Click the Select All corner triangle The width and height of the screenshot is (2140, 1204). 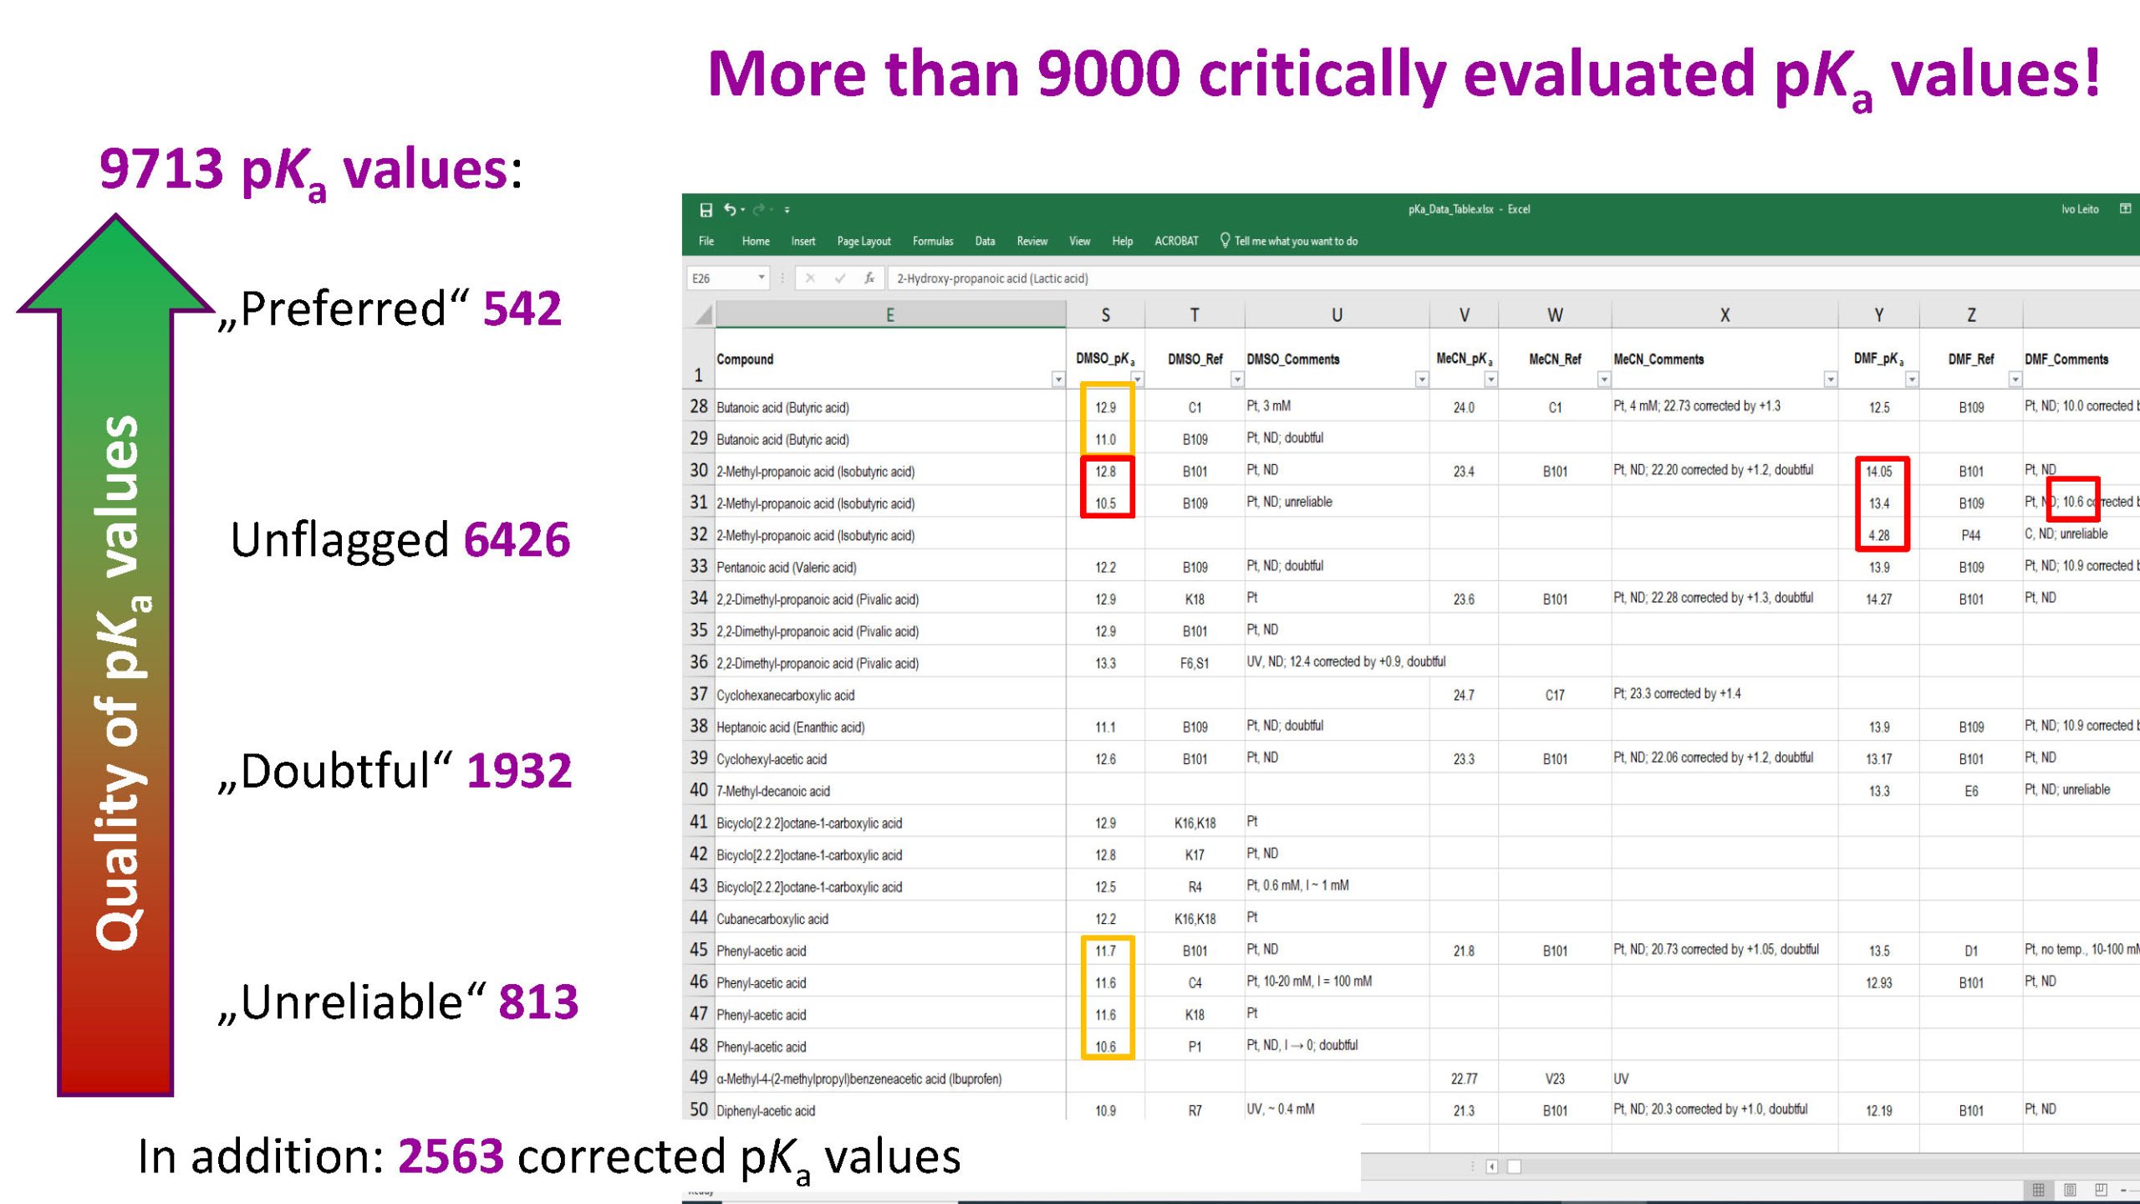(704, 315)
